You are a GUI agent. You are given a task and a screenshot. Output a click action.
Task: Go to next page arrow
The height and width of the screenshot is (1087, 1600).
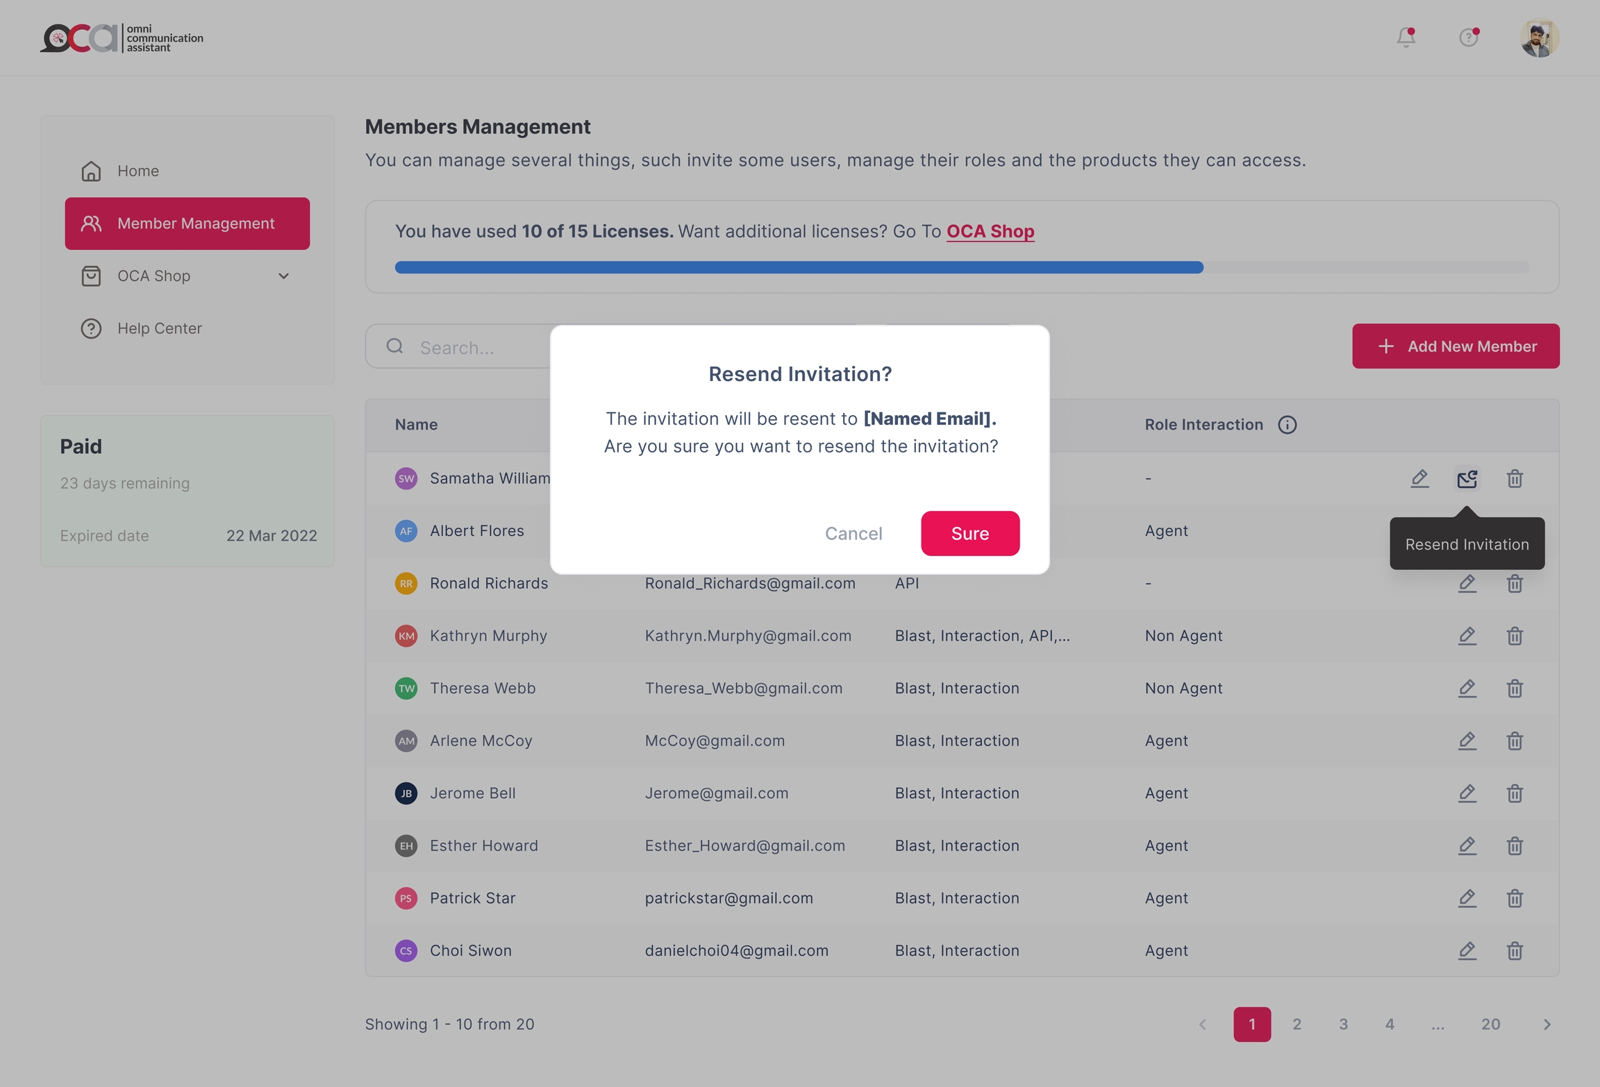point(1547,1025)
